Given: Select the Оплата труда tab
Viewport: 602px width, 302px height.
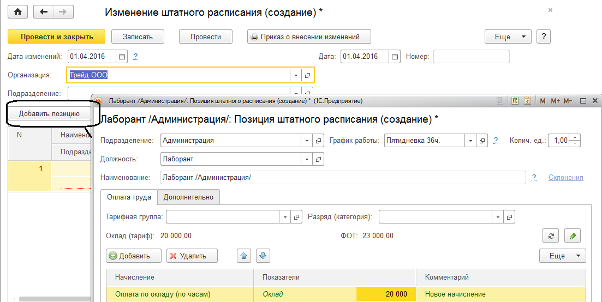Looking at the screenshot, I should pos(129,197).
